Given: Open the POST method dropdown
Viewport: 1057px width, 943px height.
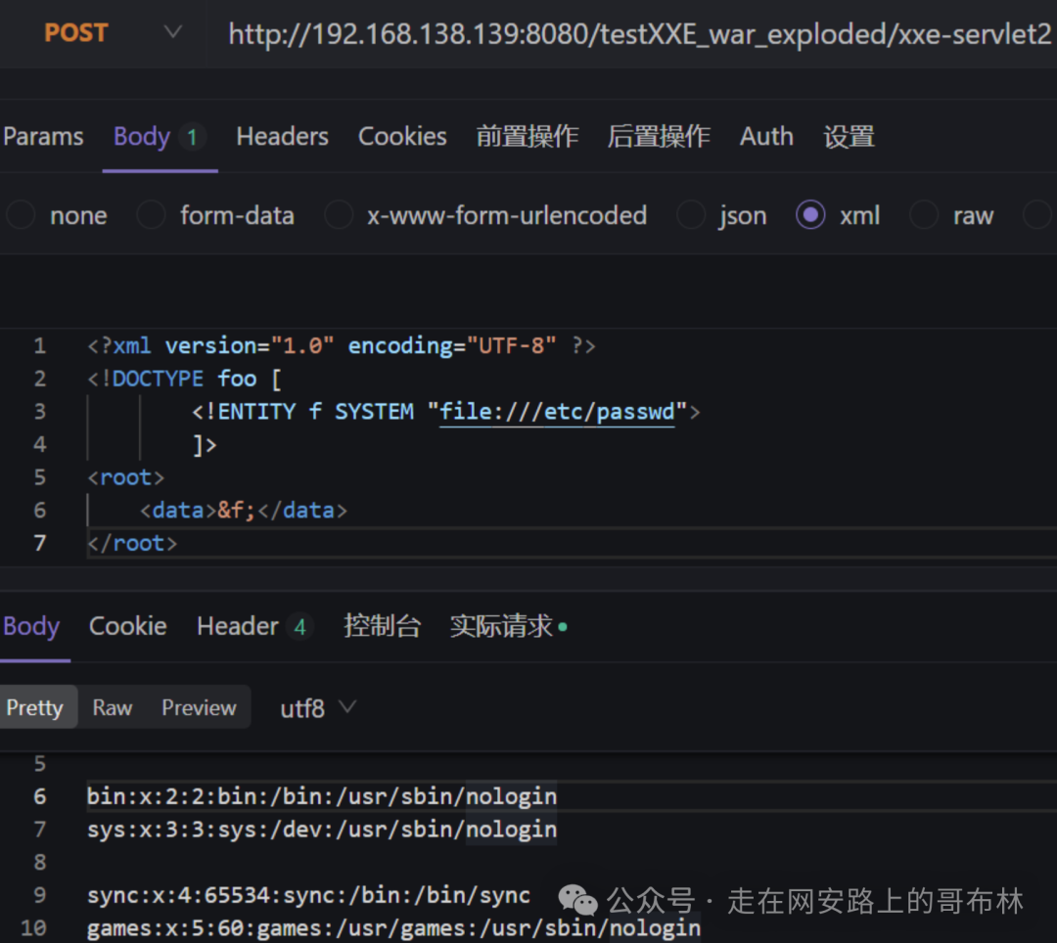Looking at the screenshot, I should pos(112,33).
